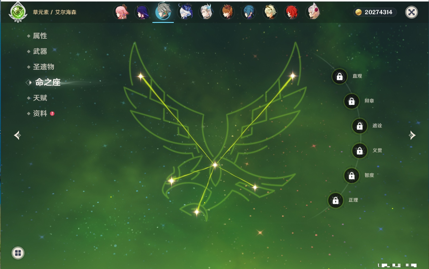The height and width of the screenshot is (269, 429).
Task: Switch to the red-haired Diluc avatar
Action: 291,12
